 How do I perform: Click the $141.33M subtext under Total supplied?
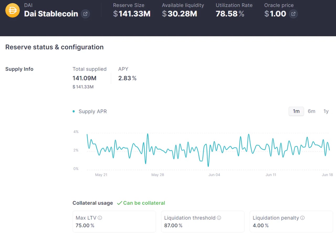click(83, 87)
